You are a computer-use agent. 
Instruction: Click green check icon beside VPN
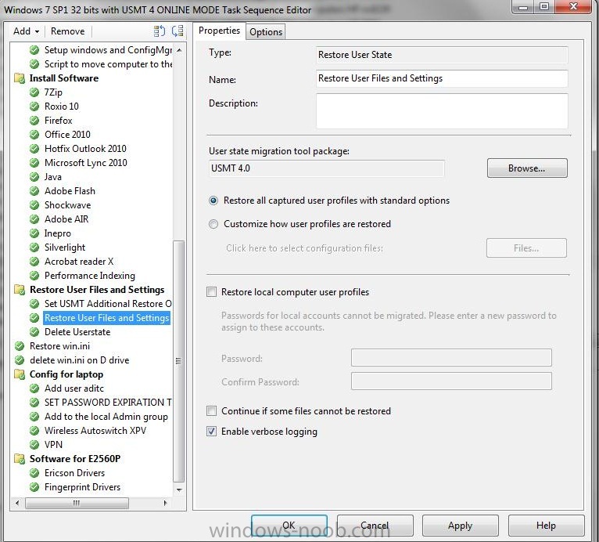pos(34,445)
